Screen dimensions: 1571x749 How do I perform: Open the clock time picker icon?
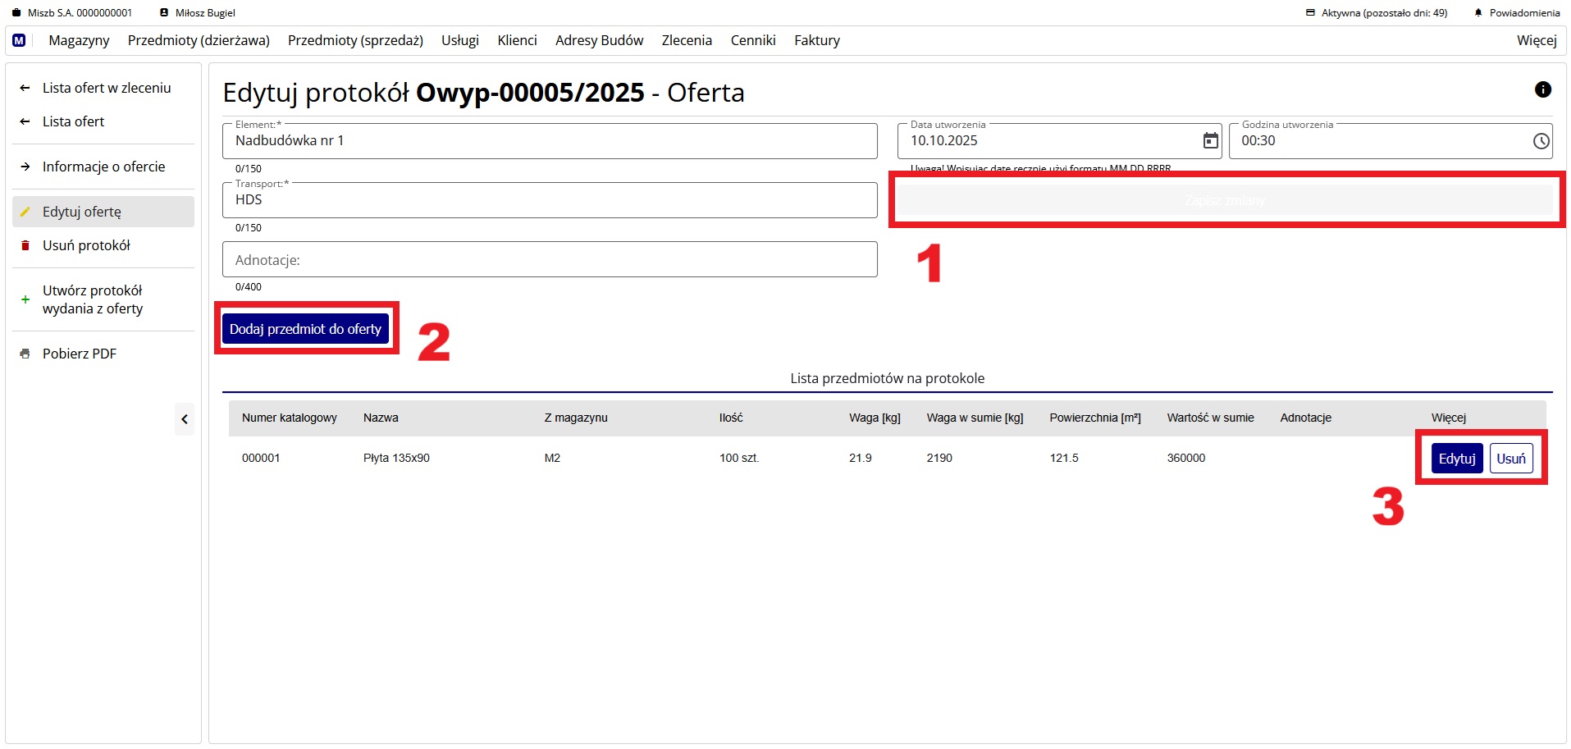click(1541, 141)
